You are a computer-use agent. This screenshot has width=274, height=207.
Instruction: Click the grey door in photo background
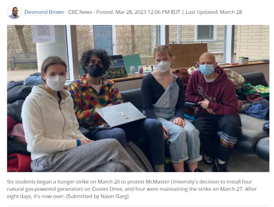click(x=103, y=39)
